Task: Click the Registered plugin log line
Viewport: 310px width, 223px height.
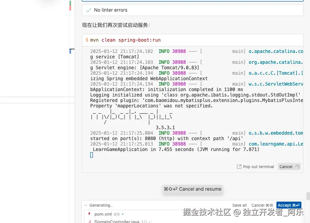Action: [196, 100]
